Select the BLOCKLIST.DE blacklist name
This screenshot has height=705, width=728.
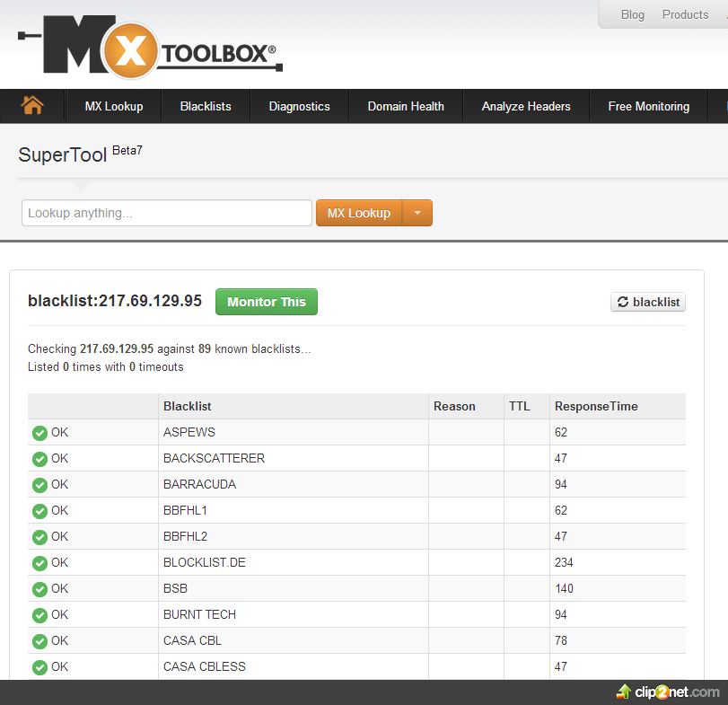pos(205,562)
